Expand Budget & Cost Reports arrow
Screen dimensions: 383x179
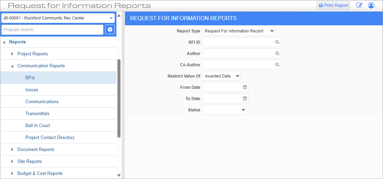coord(12,174)
